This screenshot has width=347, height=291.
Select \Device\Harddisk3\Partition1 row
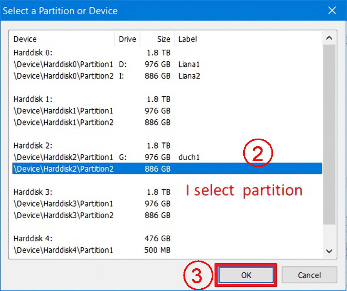[x=167, y=204]
